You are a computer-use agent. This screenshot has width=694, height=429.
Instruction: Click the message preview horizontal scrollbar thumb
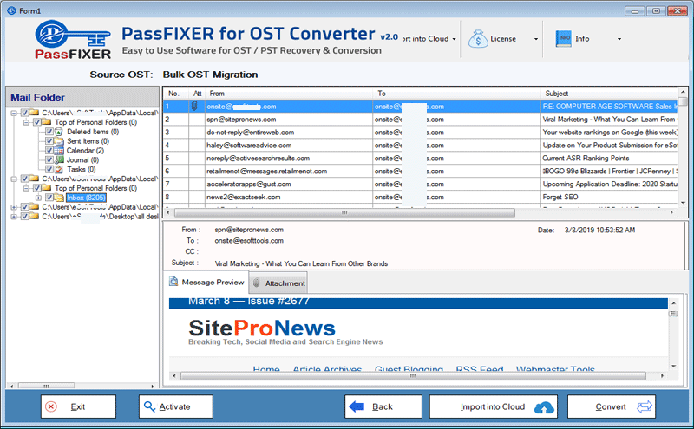coord(413,376)
